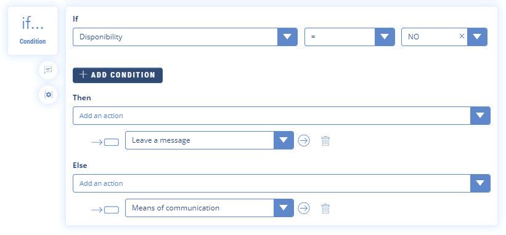
Task: Expand Else Add an action dropdown
Action: click(x=480, y=183)
